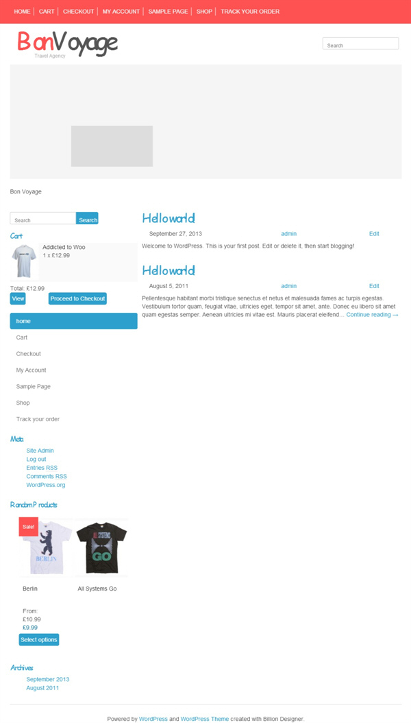Image resolution: width=411 pixels, height=723 pixels.
Task: Click the View cart button
Action: coord(18,299)
